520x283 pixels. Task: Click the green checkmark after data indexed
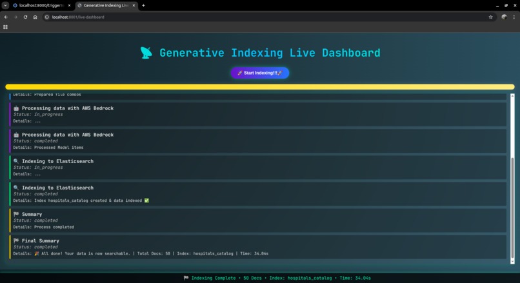click(146, 200)
